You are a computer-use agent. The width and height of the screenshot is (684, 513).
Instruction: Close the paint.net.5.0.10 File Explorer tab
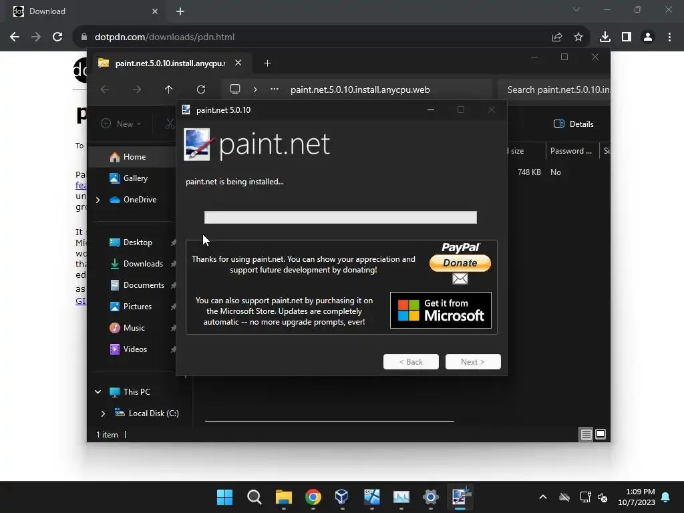[x=238, y=63]
